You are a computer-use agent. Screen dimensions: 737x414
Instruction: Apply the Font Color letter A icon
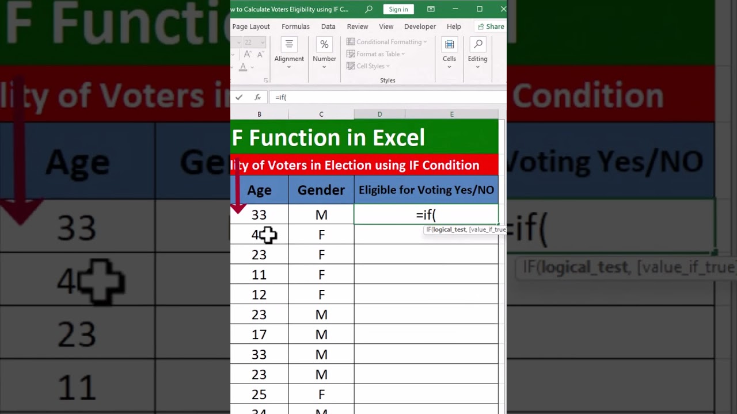tap(243, 67)
